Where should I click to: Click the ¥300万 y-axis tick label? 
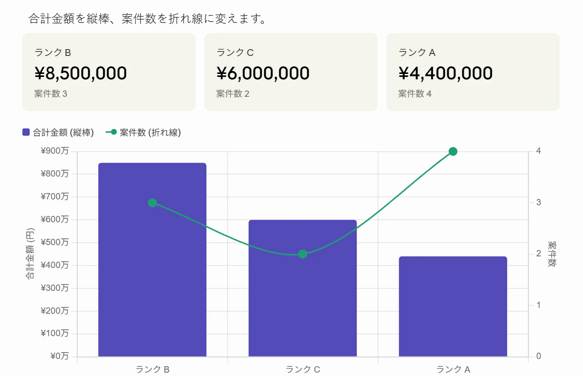pos(55,288)
